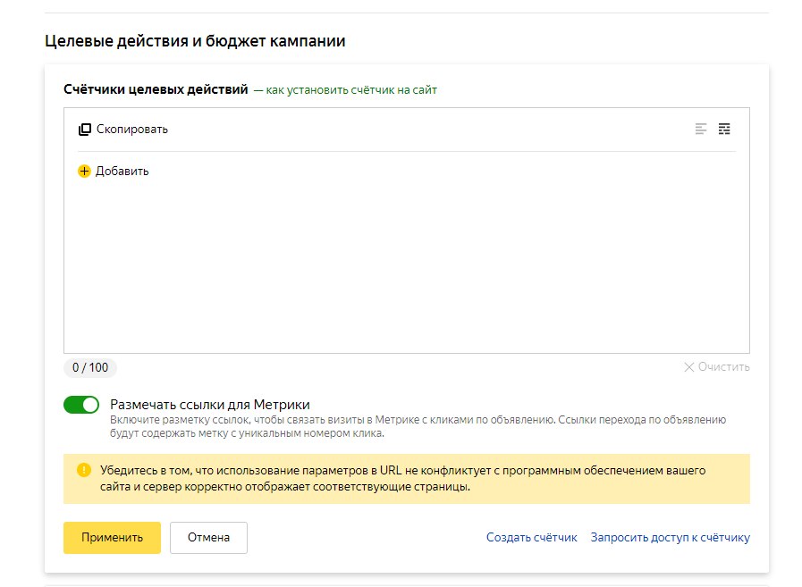Click the Скопировать label
The height and width of the screenshot is (587, 802).
click(x=132, y=130)
